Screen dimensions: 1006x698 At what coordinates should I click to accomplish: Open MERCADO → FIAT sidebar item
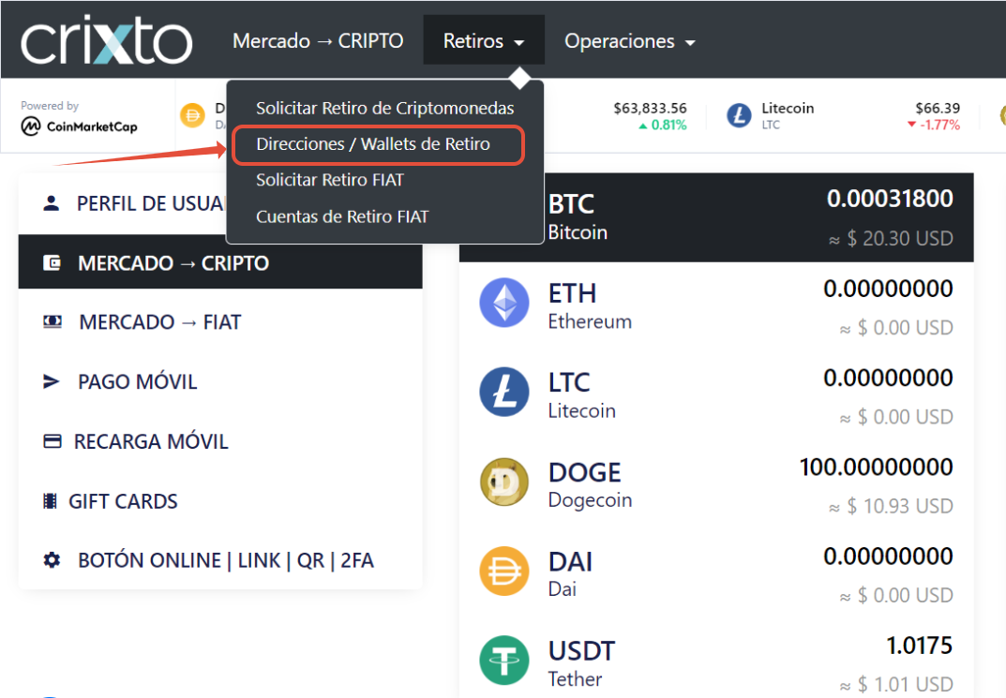[220, 321]
